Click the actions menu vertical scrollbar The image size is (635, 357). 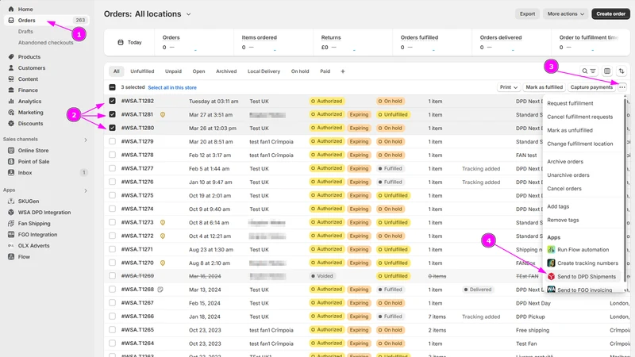coord(625,190)
